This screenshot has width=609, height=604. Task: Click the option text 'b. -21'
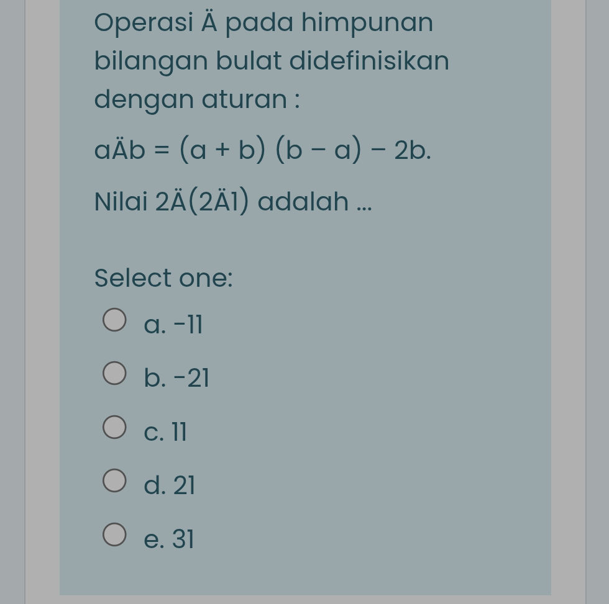(176, 377)
